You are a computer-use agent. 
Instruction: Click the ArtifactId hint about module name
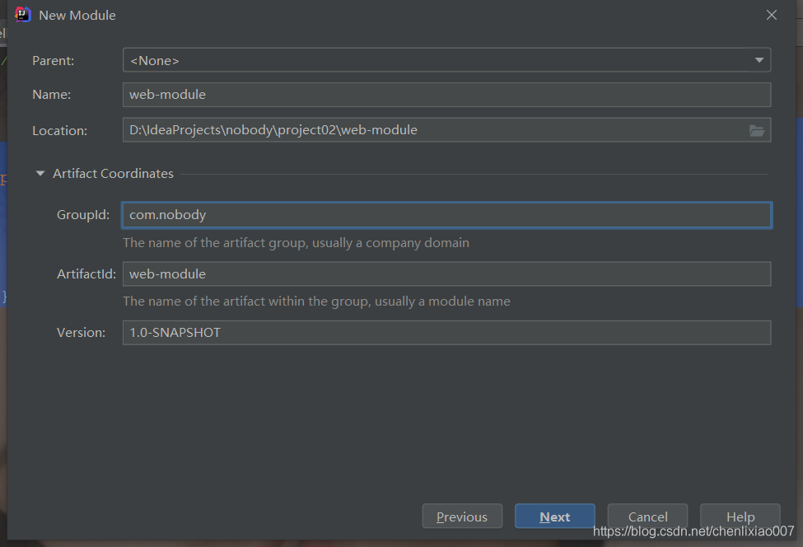pyautogui.click(x=316, y=302)
